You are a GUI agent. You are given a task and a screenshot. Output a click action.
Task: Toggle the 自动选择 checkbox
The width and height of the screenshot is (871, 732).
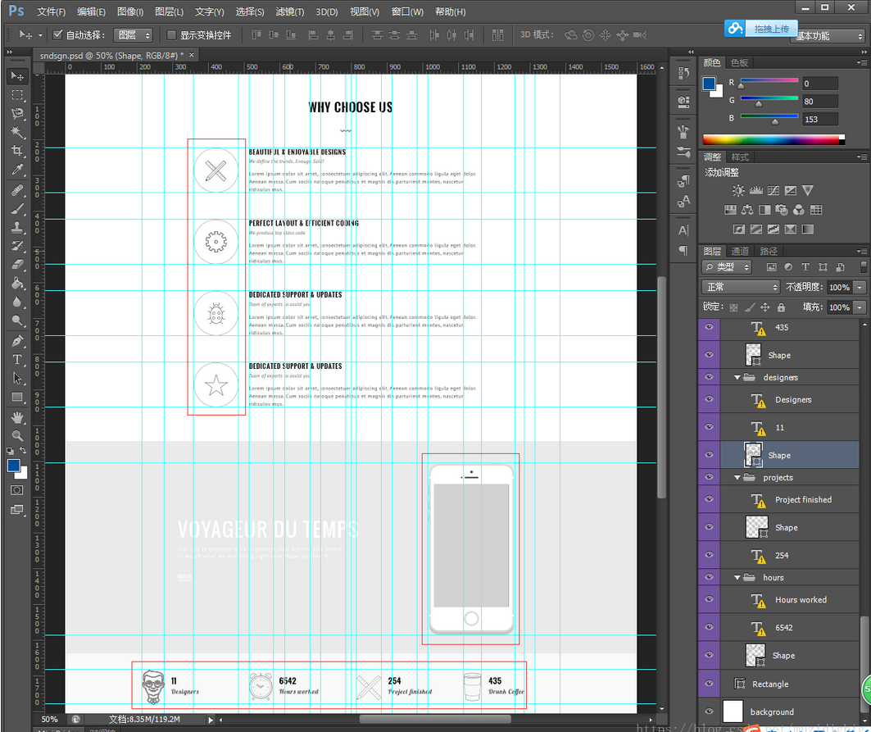57,35
